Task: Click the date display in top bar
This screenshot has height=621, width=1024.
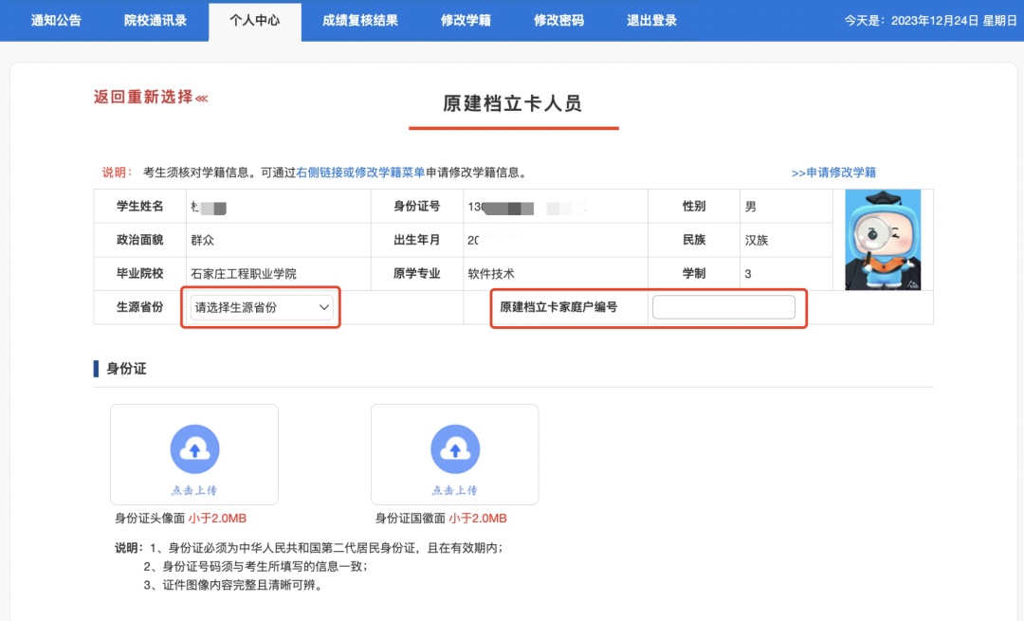Action: pos(930,20)
